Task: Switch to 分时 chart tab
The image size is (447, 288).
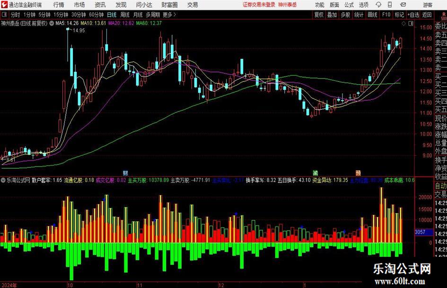Action: [x=15, y=15]
